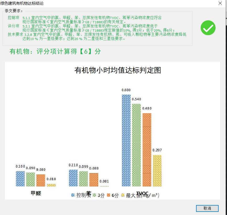Select the green TVOC bar labeled 0.540
The height and width of the screenshot is (215, 227).
pyautogui.click(x=136, y=145)
